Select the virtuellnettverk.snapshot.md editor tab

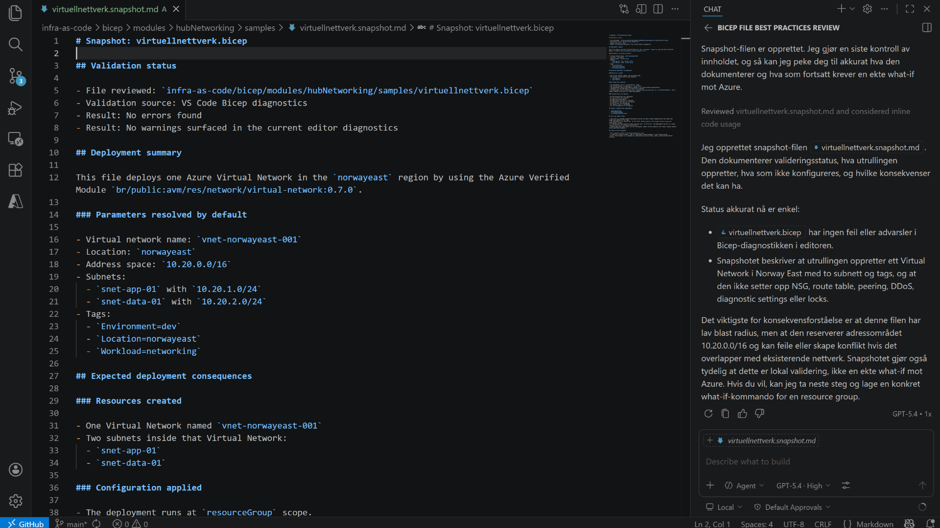105,9
